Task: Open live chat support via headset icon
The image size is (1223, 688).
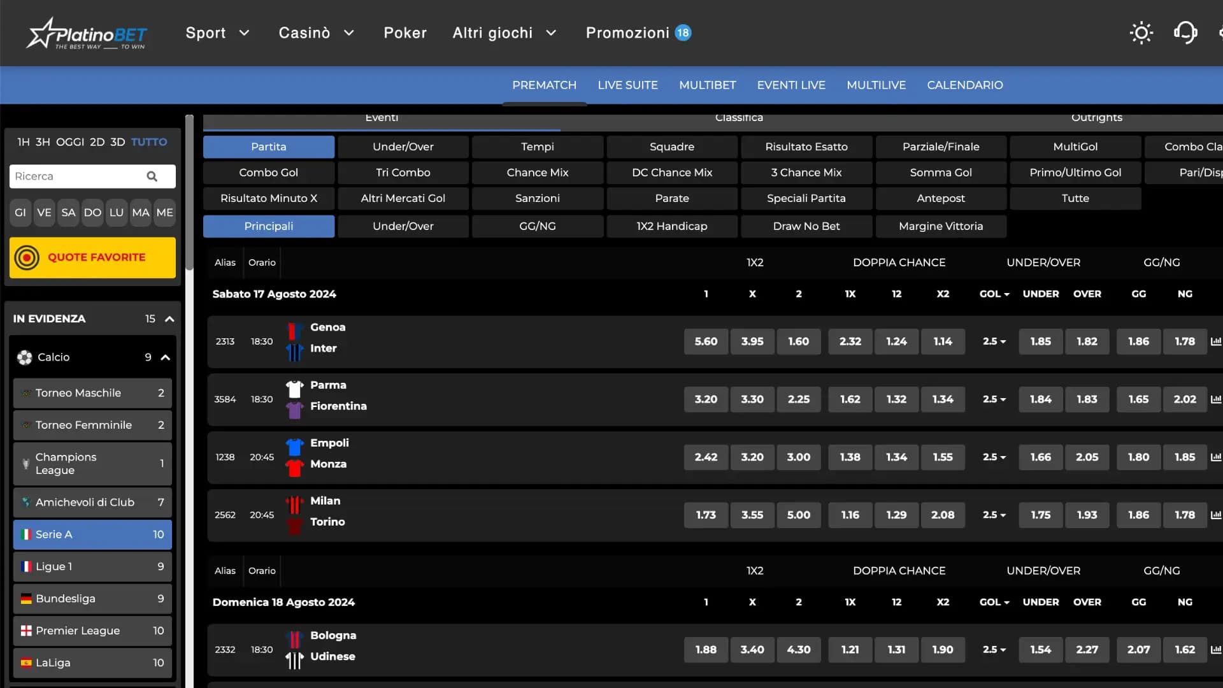Action: 1184,32
